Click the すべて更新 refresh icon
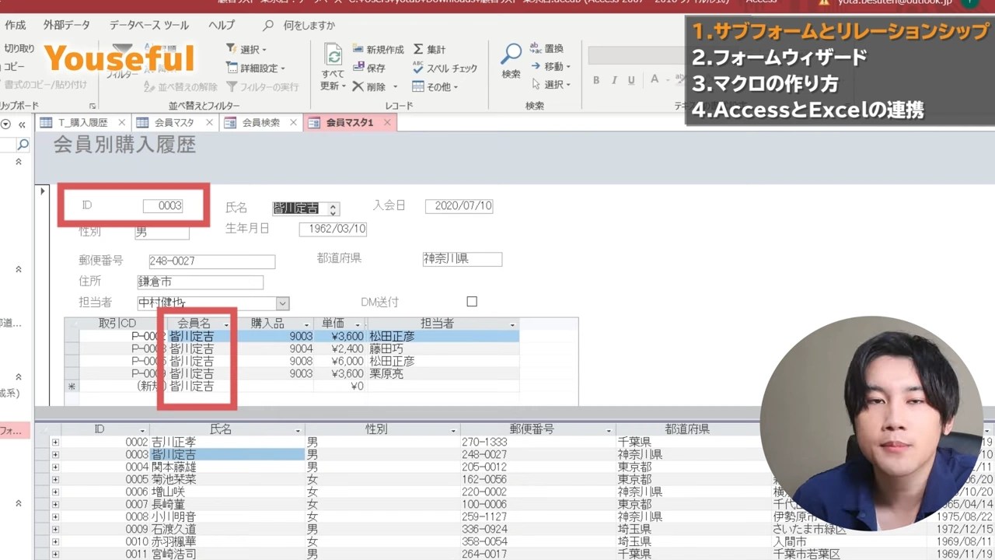Viewport: 995px width, 560px height. (x=333, y=55)
